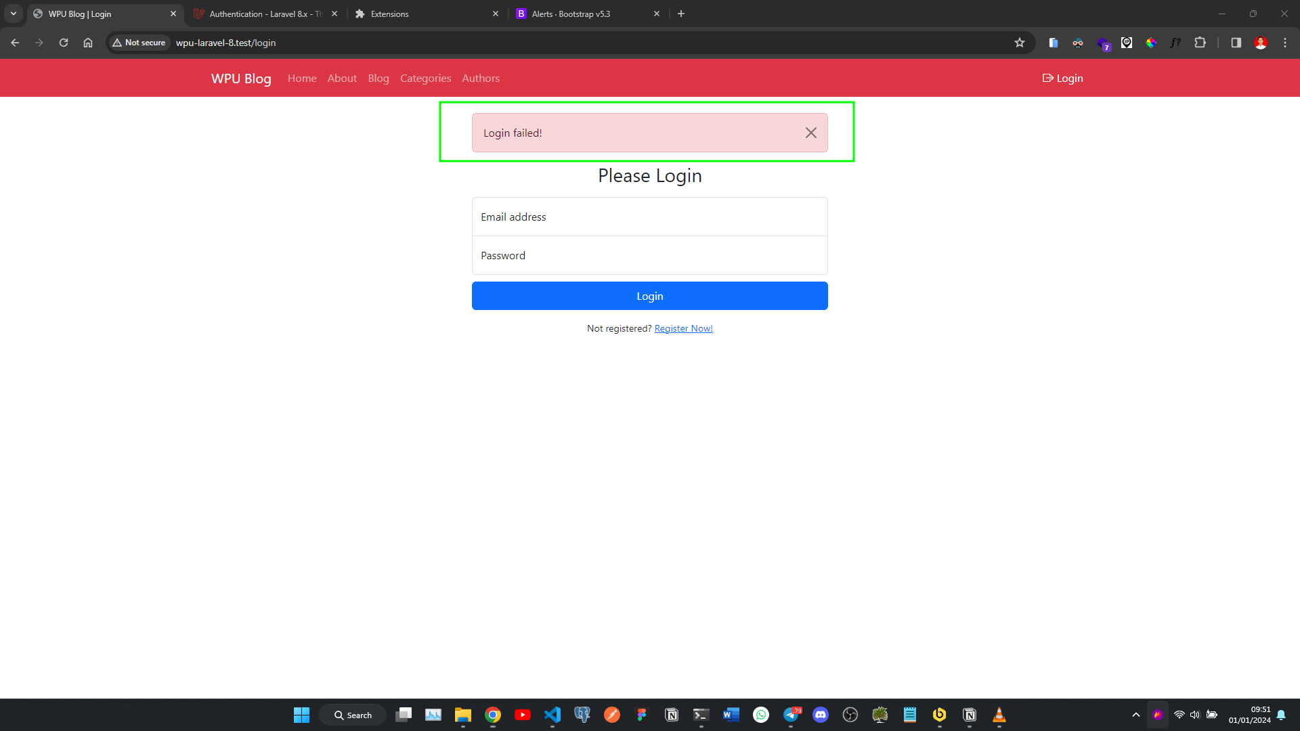Click the browser extensions icon
This screenshot has width=1300, height=731.
[1202, 42]
